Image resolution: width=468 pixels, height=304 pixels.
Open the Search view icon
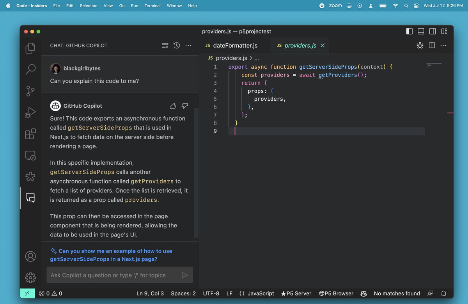tap(30, 69)
